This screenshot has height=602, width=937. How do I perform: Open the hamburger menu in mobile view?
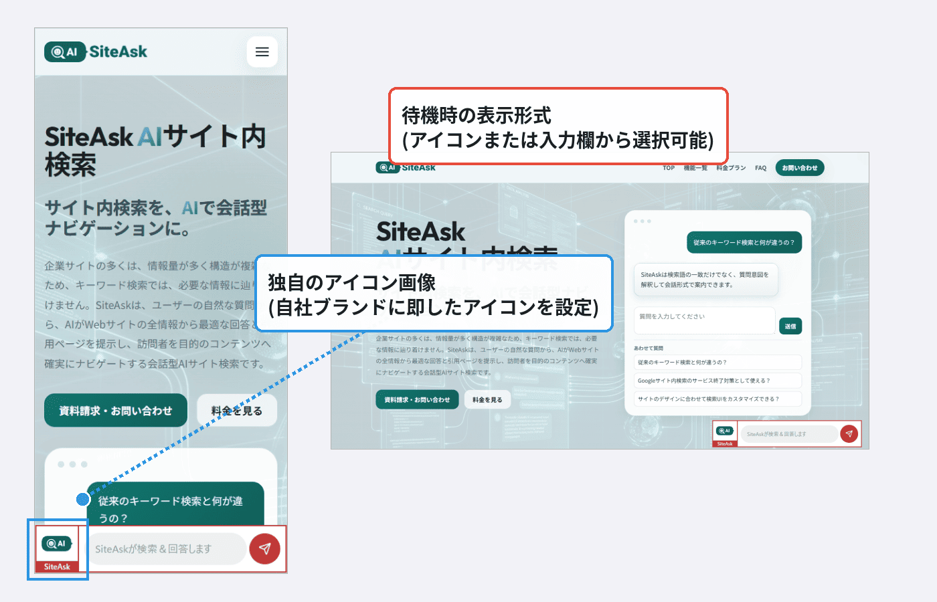[x=262, y=52]
